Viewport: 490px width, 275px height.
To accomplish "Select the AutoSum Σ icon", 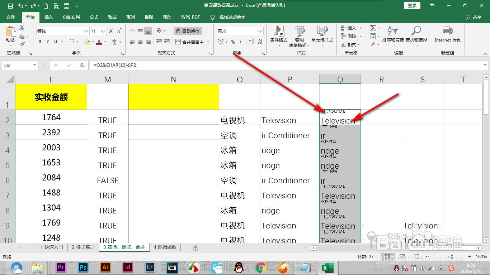I will (373, 28).
